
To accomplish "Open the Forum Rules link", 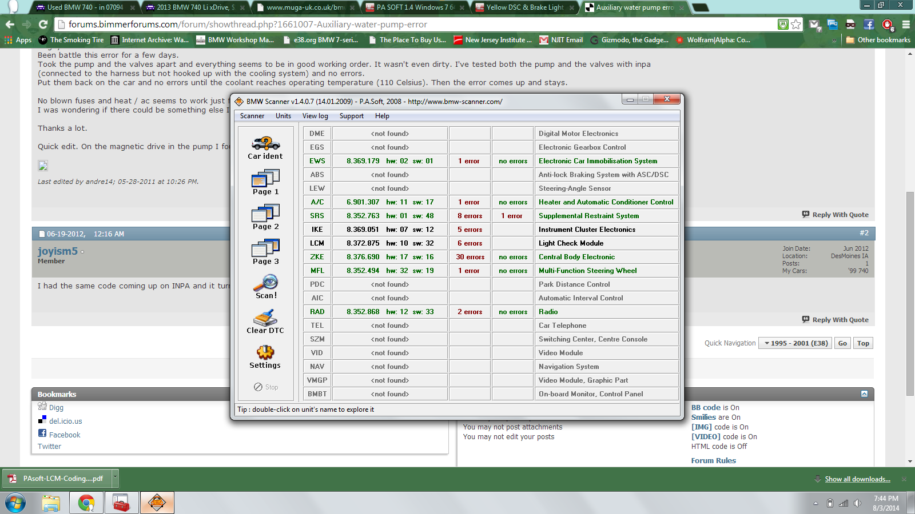I will pos(713,461).
